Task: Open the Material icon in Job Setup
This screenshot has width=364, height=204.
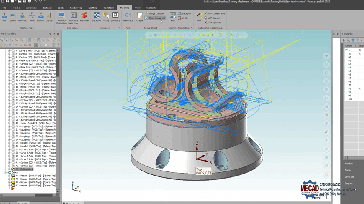Action: pos(84,18)
